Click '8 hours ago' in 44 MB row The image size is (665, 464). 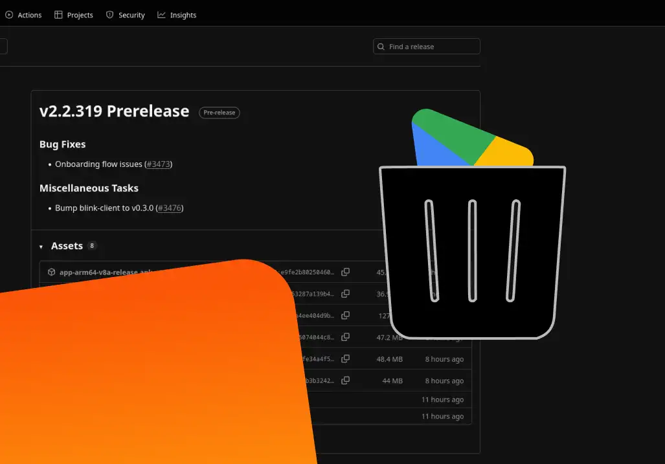444,381
